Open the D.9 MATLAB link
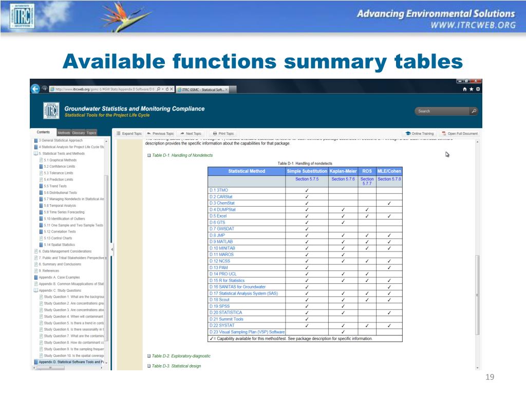 click(x=221, y=242)
